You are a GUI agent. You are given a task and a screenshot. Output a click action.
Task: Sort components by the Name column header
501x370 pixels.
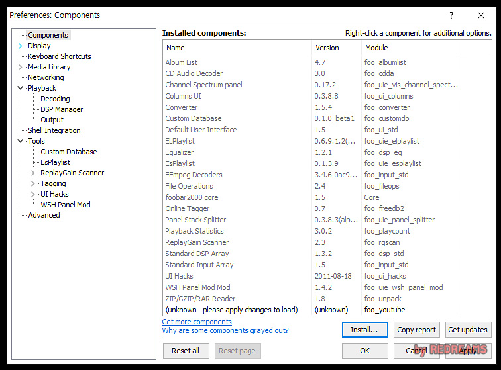click(237, 48)
